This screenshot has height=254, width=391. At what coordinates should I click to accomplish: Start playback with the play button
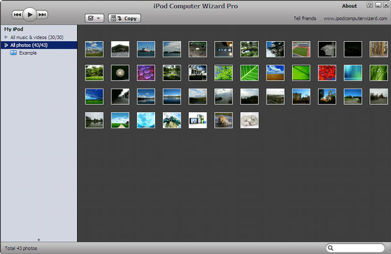[30, 15]
